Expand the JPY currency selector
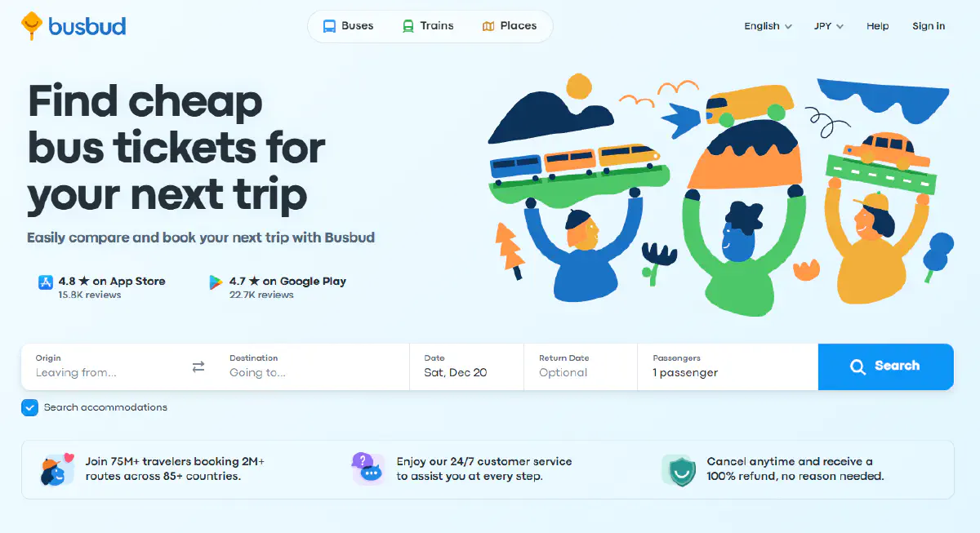The width and height of the screenshot is (980, 533). click(828, 26)
